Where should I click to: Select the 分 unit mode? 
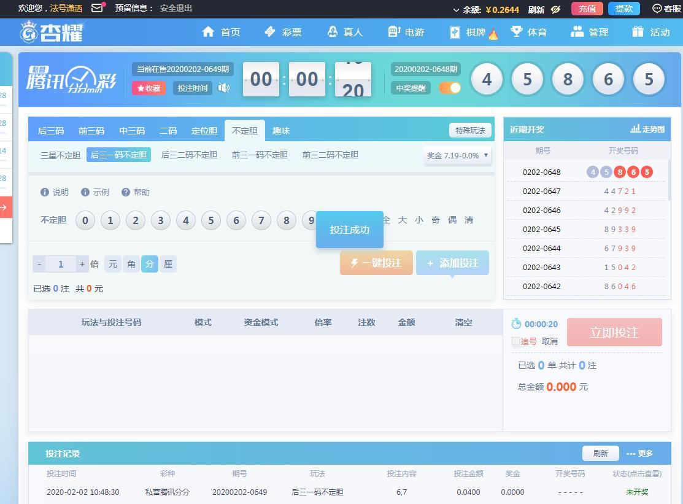[149, 264]
